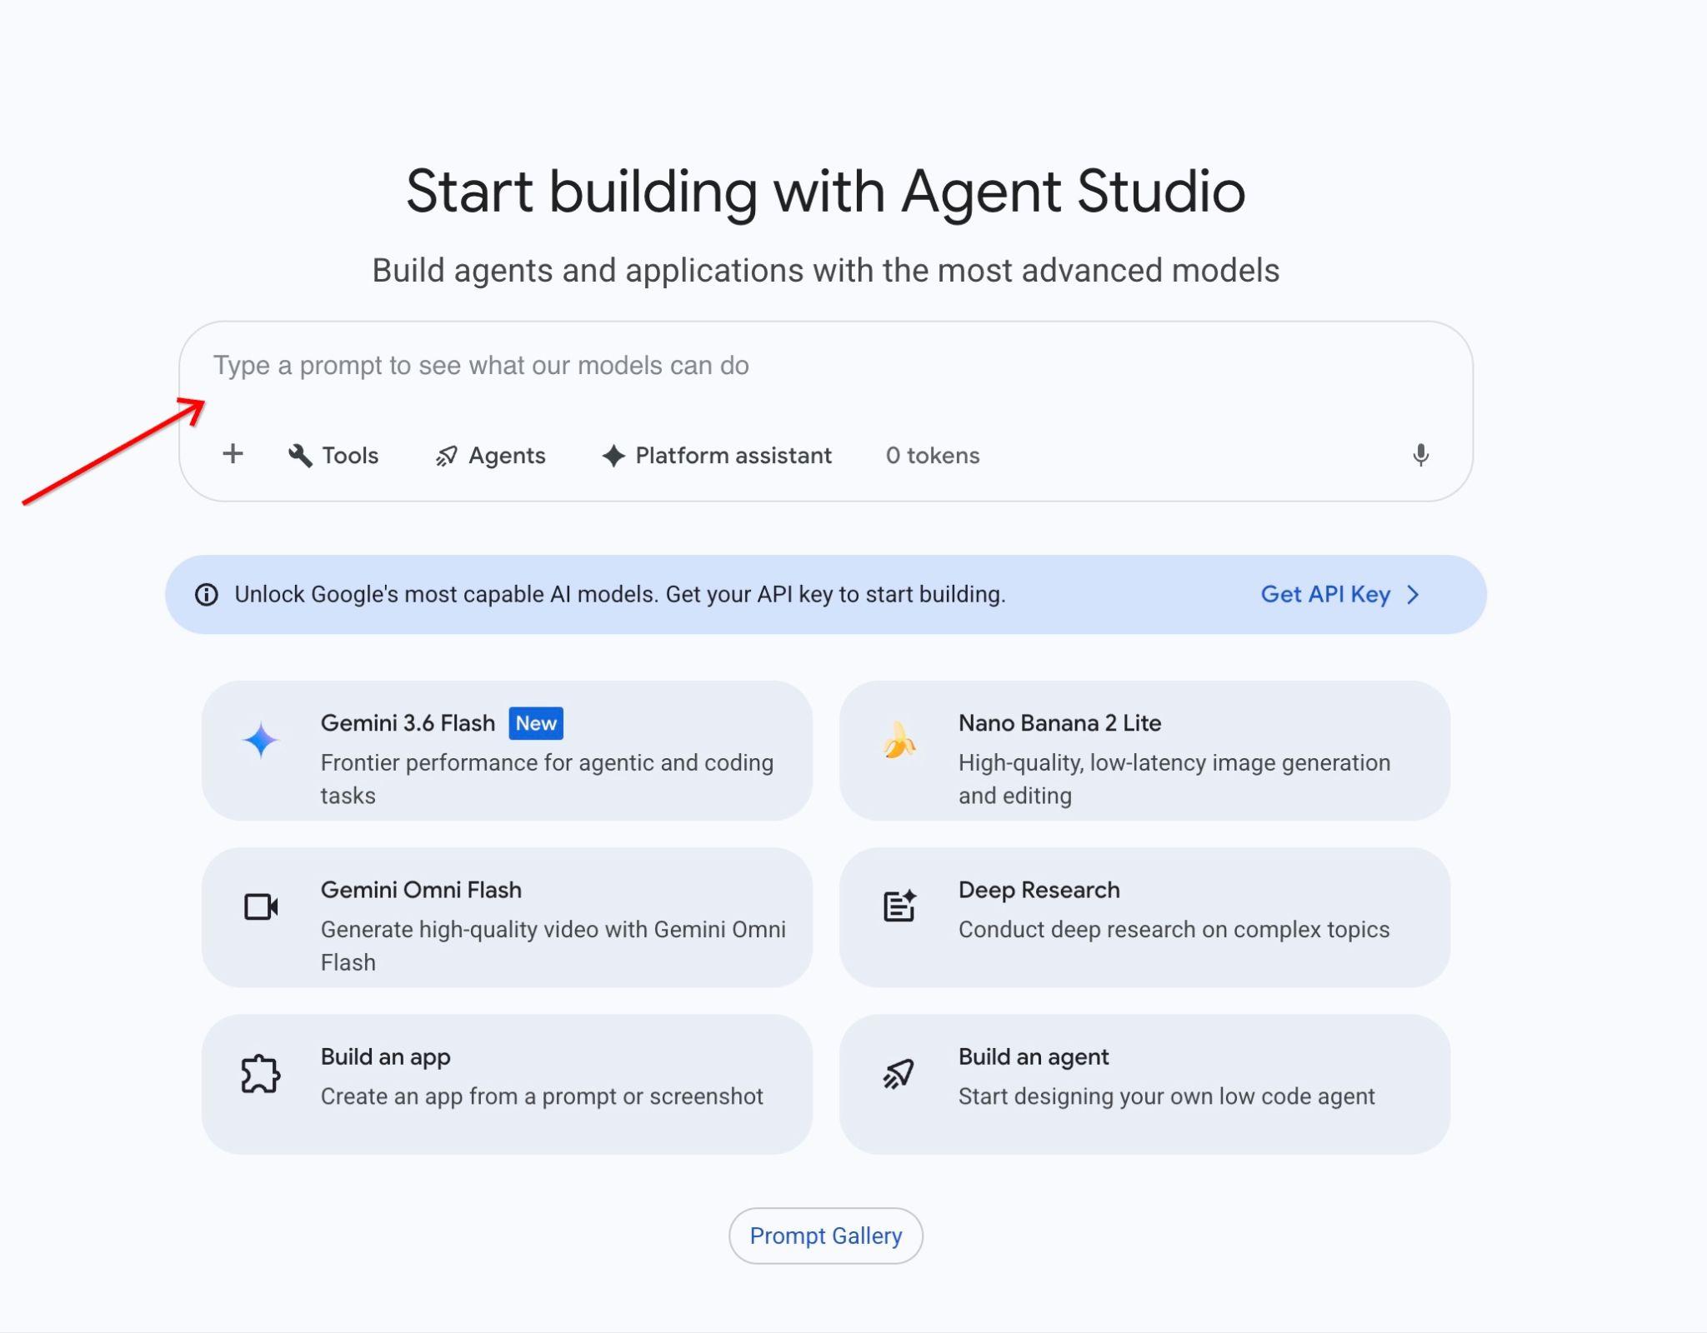Click the video camera icon for Omni Flash

coord(261,906)
